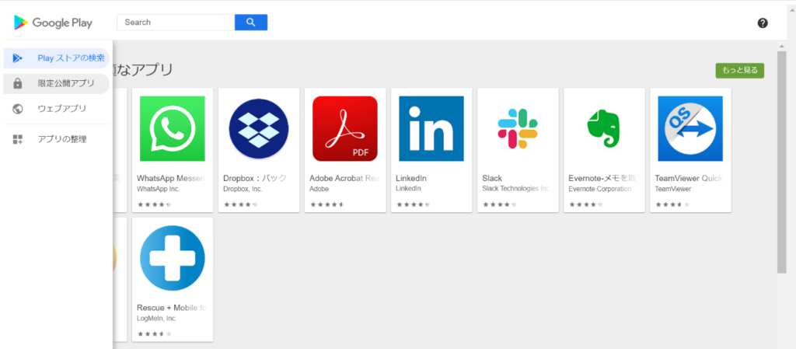Focus the Search text field
The width and height of the screenshot is (796, 349).
[x=176, y=23]
